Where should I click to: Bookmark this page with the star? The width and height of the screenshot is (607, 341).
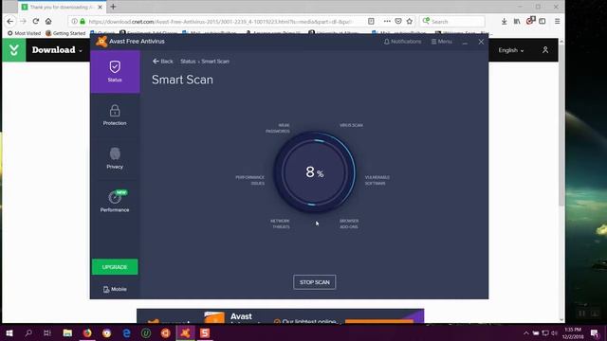pos(409,21)
